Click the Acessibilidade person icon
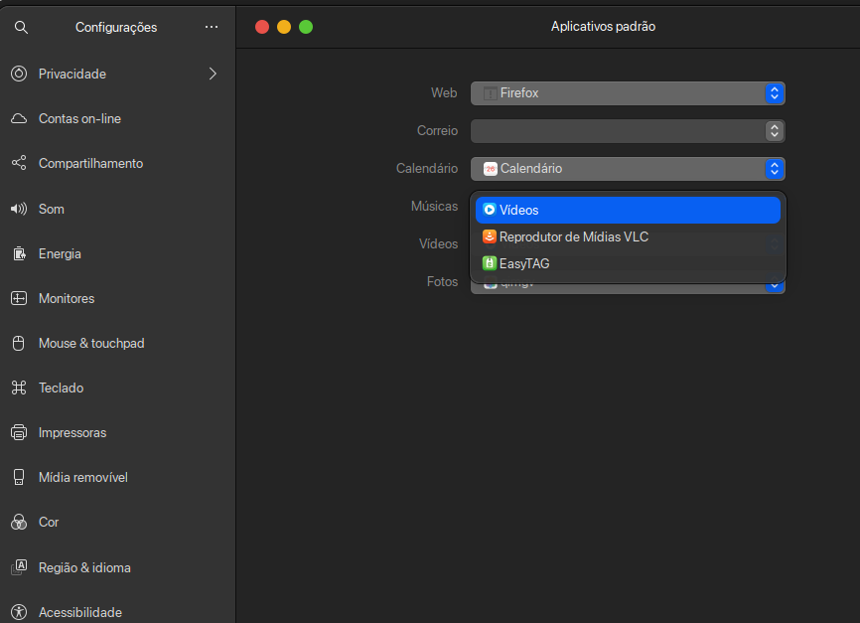Image resolution: width=860 pixels, height=623 pixels. pyautogui.click(x=19, y=612)
